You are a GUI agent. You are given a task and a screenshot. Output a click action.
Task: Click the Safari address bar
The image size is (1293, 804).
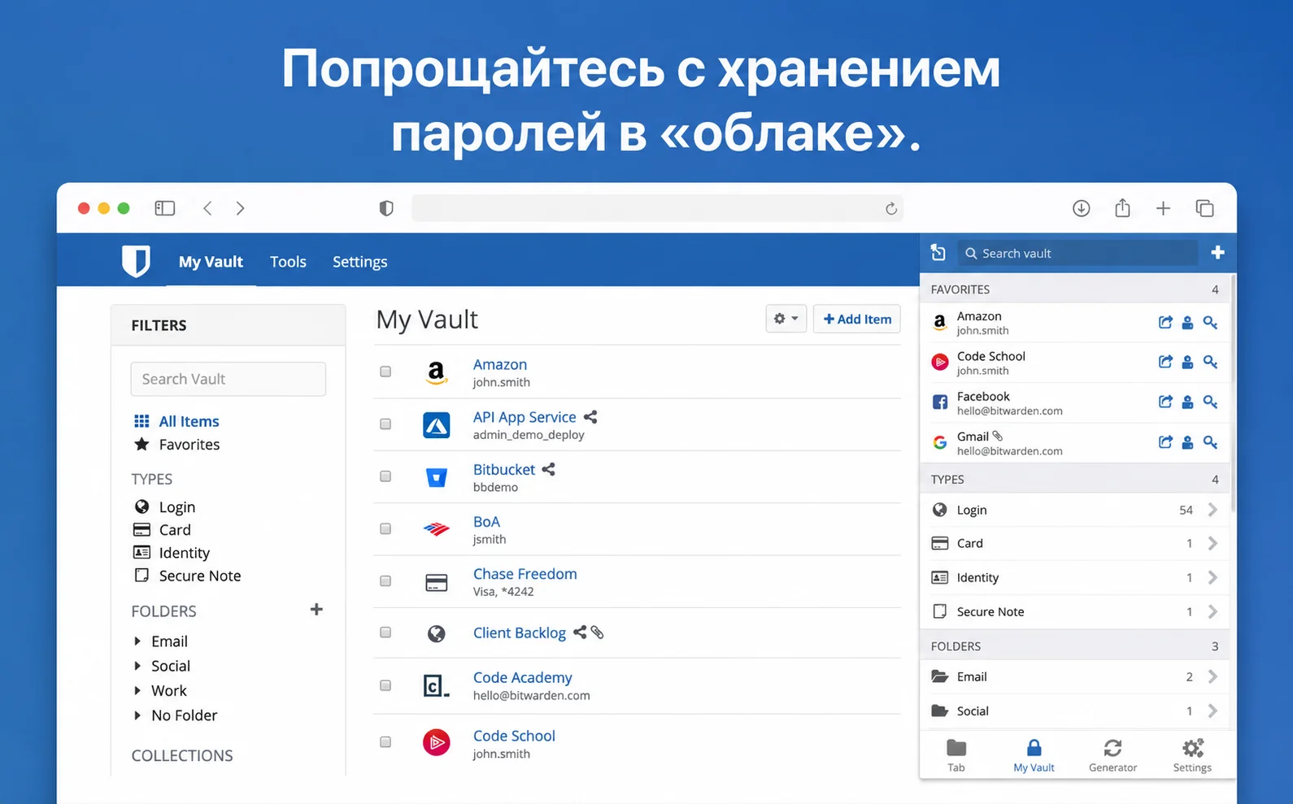pos(657,208)
